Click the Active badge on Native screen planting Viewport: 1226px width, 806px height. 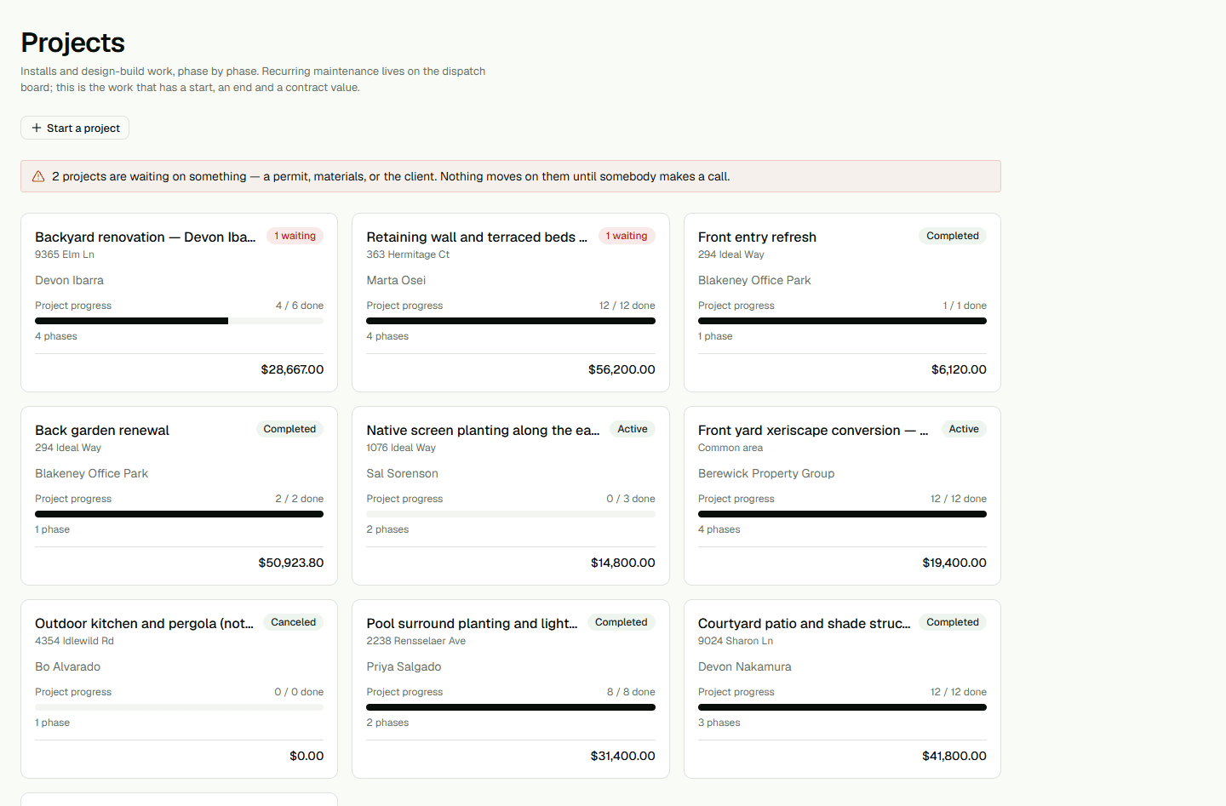tap(633, 429)
